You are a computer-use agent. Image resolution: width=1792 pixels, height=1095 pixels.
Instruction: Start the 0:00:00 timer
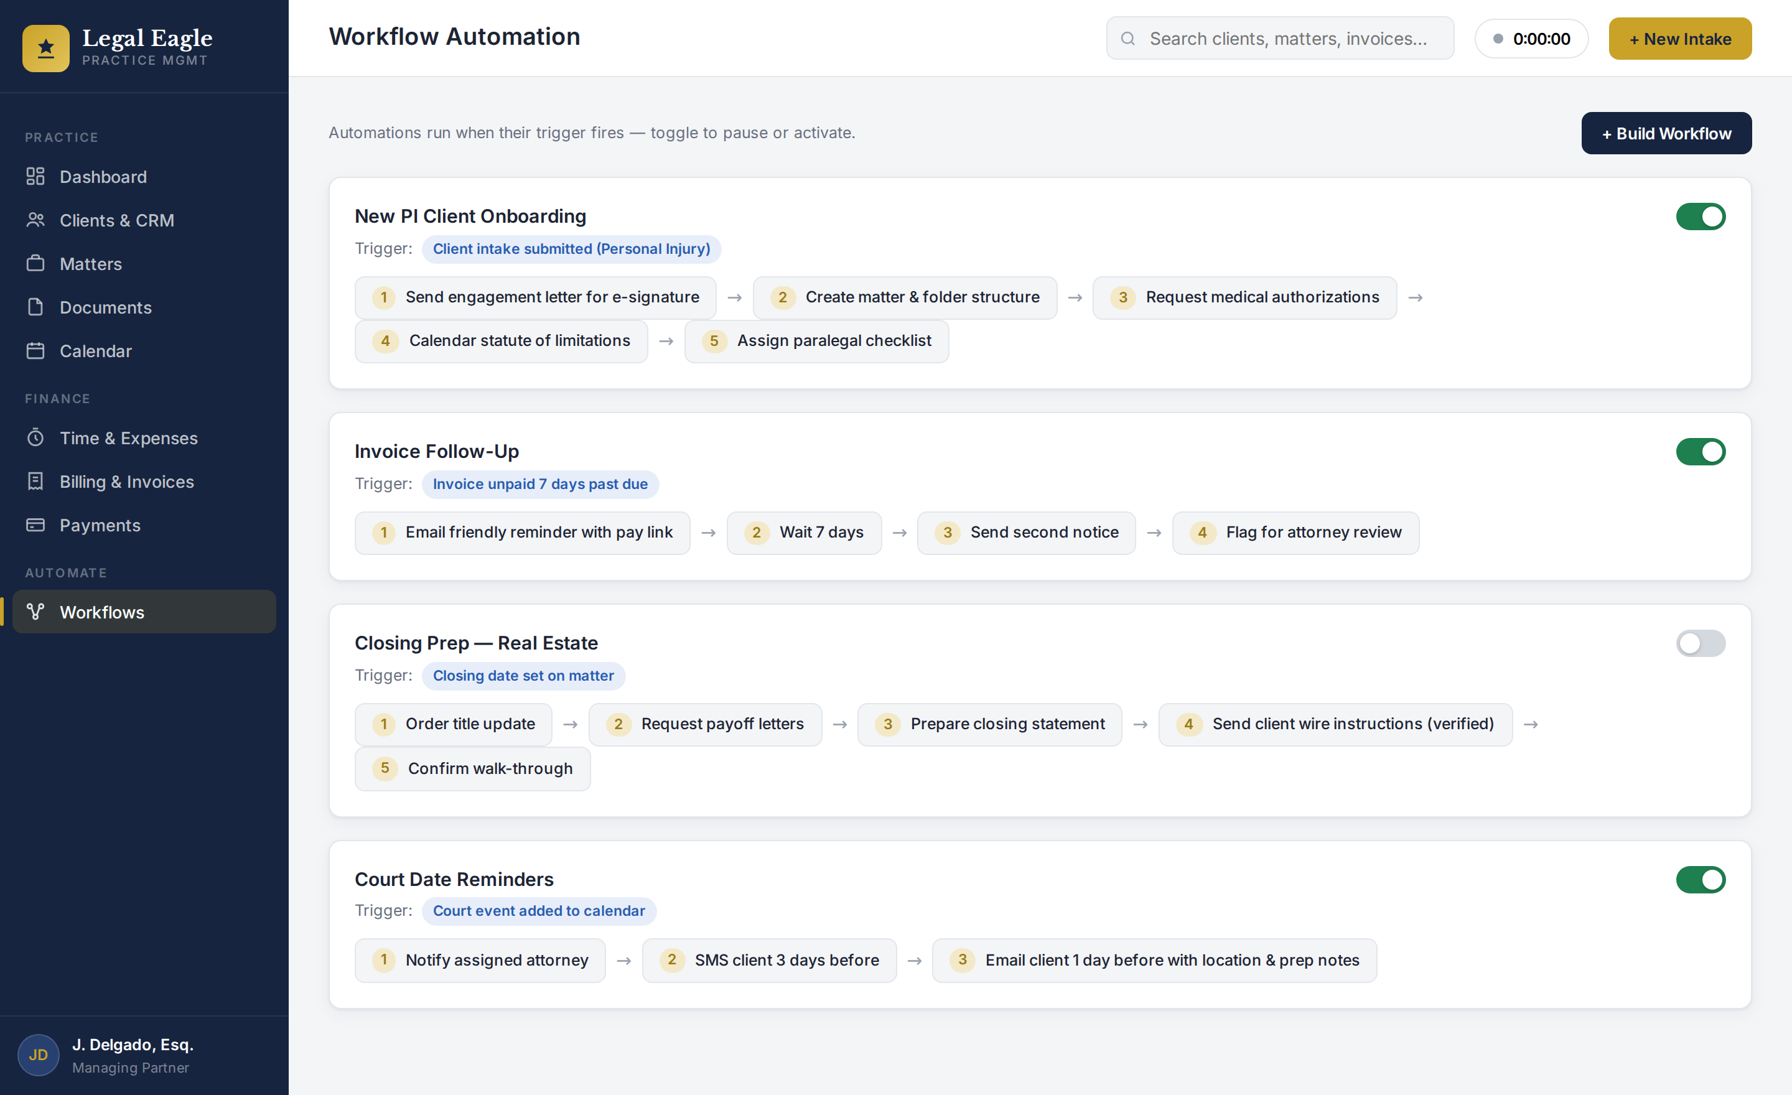[1531, 39]
